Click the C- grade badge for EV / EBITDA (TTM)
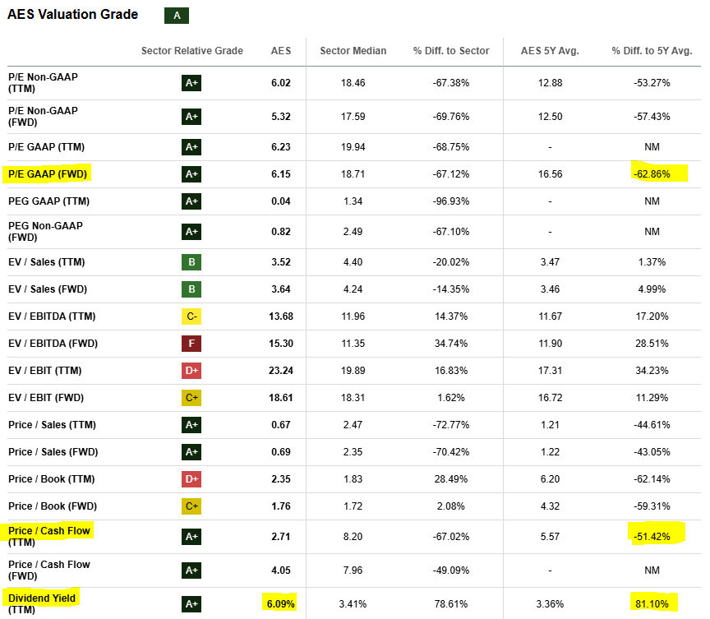 191,316
